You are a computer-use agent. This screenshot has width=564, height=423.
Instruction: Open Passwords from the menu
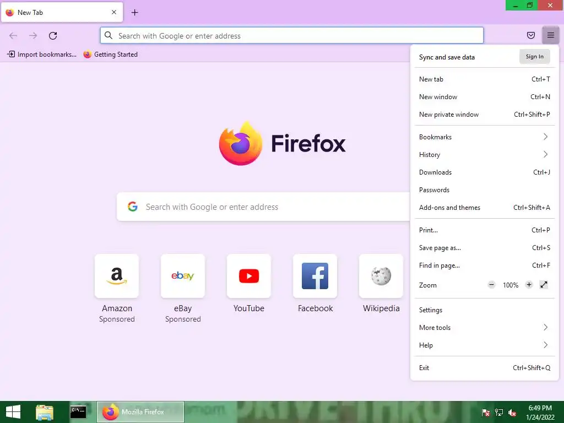tap(485, 190)
